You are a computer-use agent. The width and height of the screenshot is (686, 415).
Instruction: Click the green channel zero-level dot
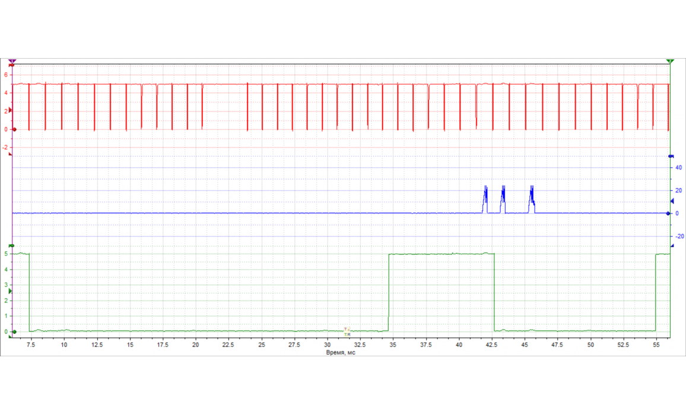pos(14,332)
